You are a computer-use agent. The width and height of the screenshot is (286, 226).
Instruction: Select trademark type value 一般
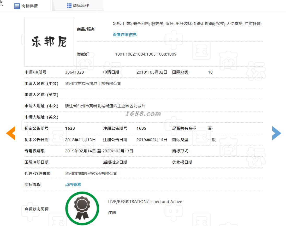point(212,140)
